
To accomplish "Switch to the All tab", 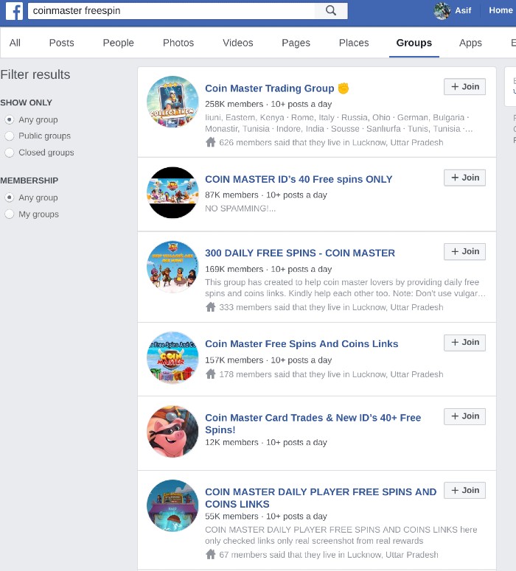I will pos(15,43).
